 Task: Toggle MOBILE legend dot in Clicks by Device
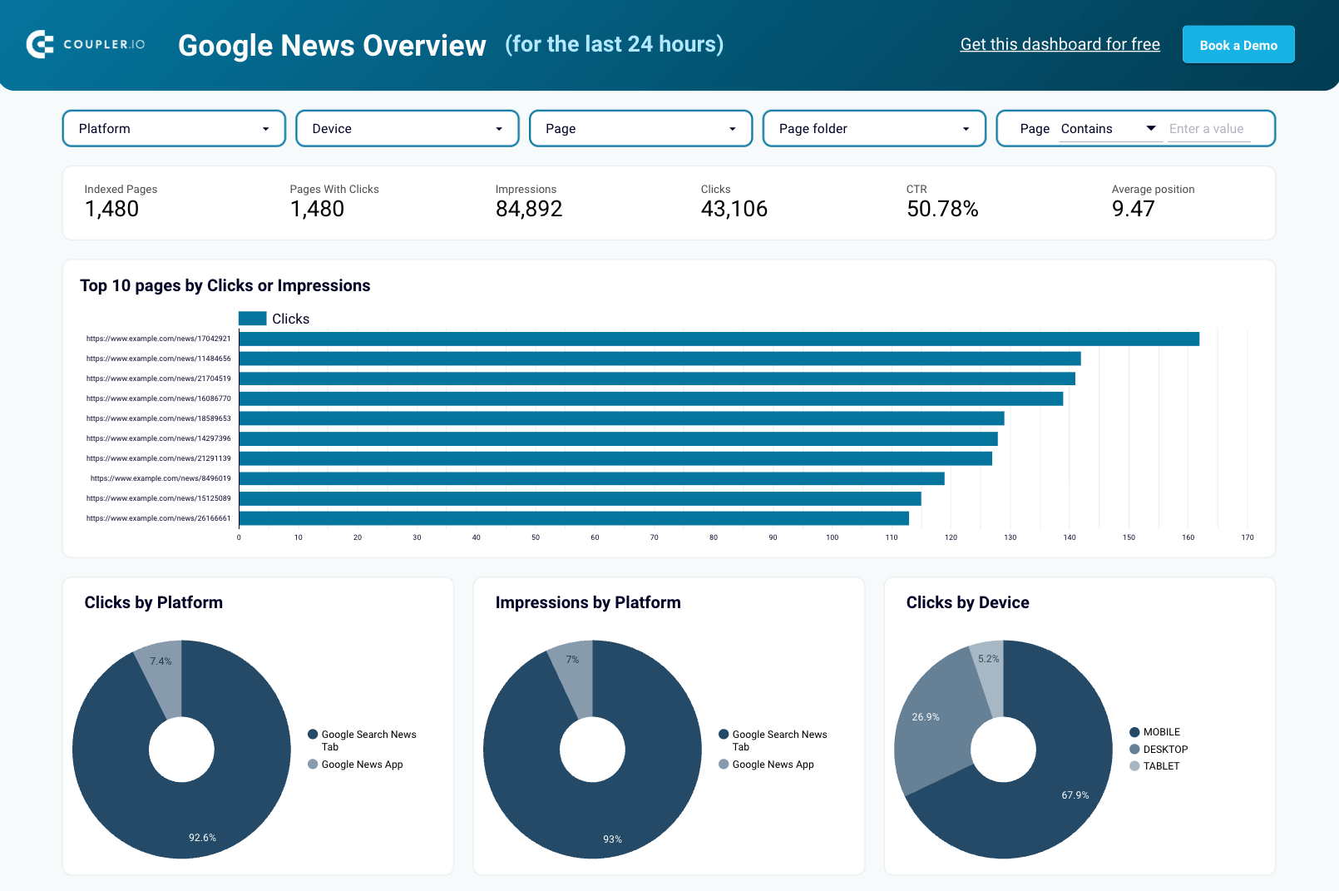1134,732
